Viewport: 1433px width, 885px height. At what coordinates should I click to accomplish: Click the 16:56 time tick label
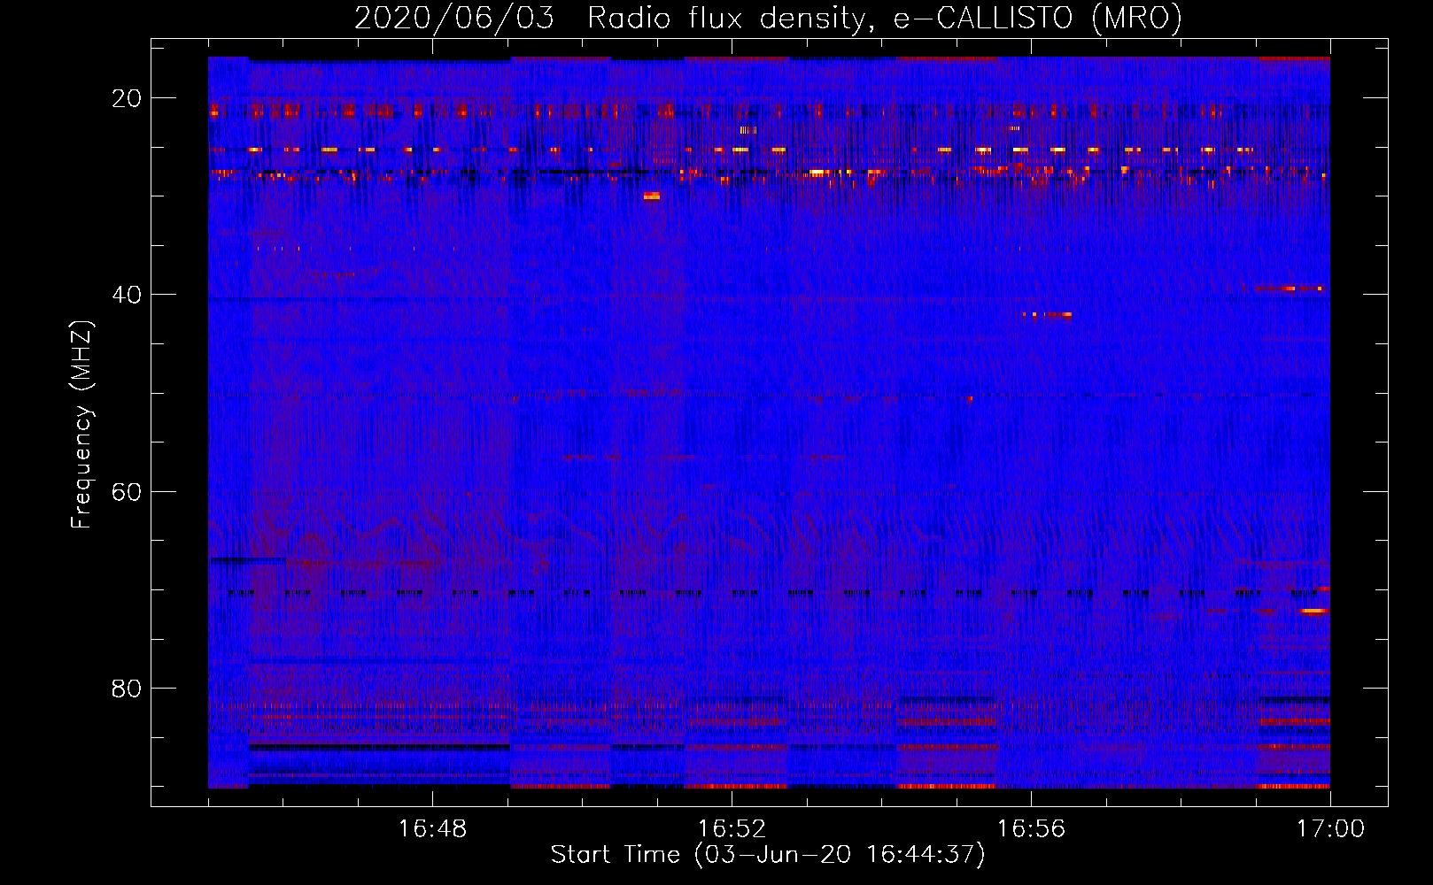click(x=1031, y=829)
